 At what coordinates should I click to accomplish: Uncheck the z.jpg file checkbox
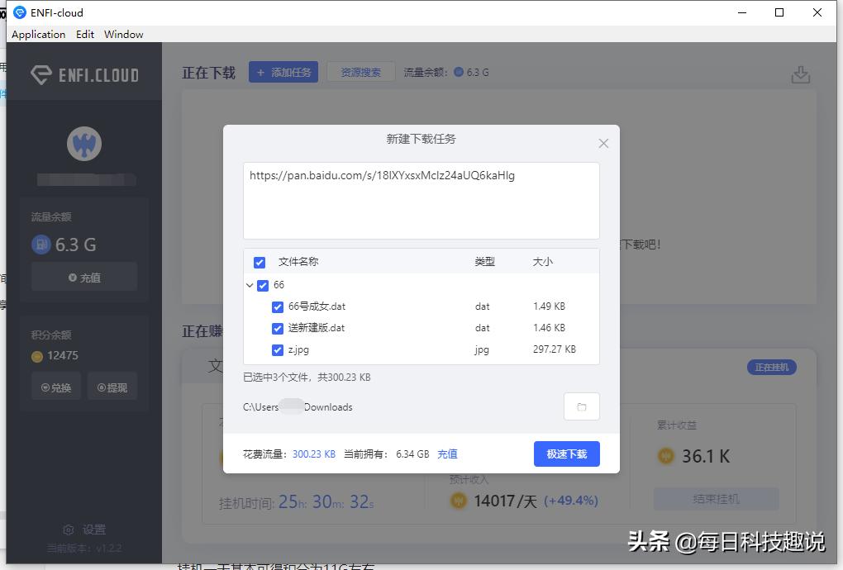point(278,349)
